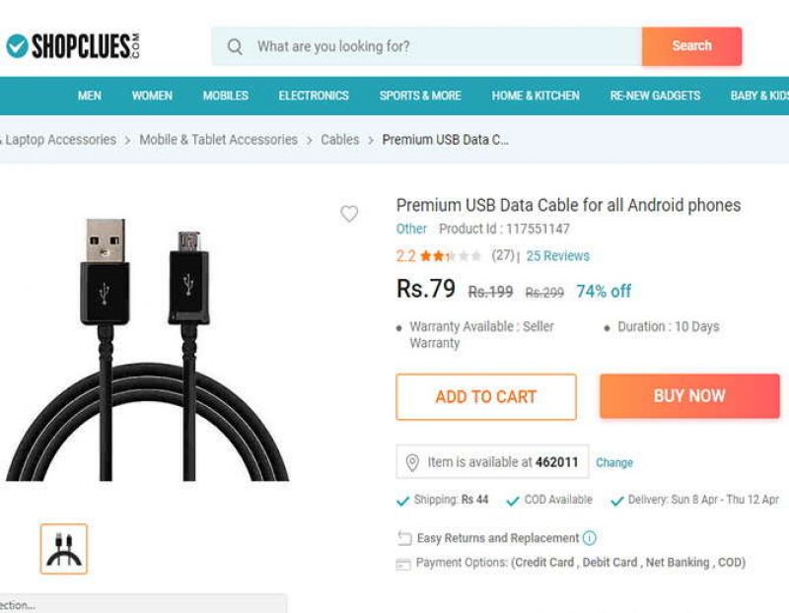Expand the Re-New Gadgets category
Viewport: 789px width, 613px height.
click(x=655, y=96)
